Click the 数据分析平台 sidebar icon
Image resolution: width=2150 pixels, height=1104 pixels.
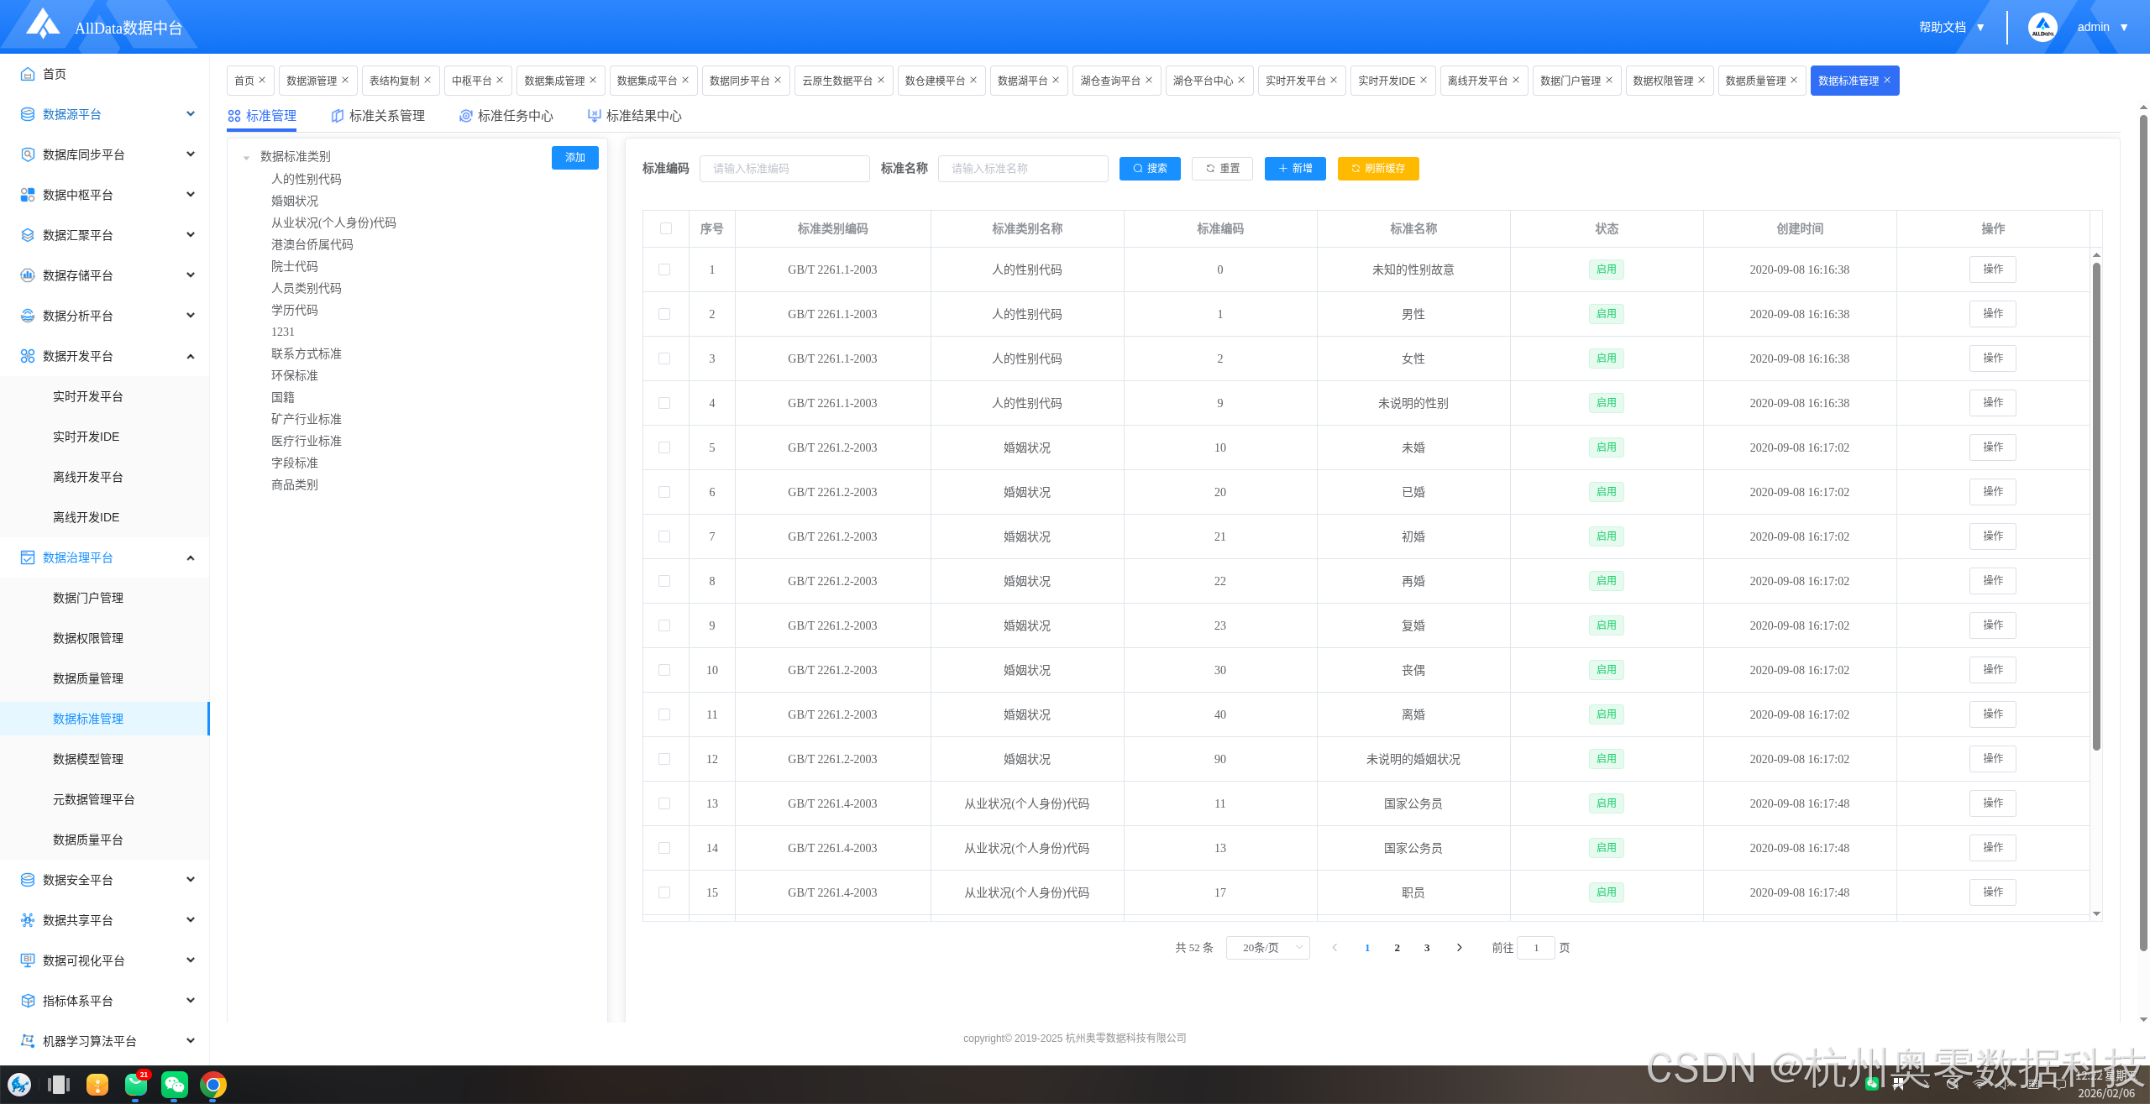28,316
